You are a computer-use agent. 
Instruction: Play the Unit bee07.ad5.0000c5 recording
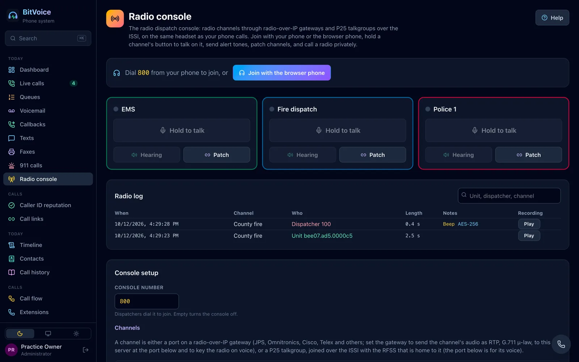tap(529, 236)
